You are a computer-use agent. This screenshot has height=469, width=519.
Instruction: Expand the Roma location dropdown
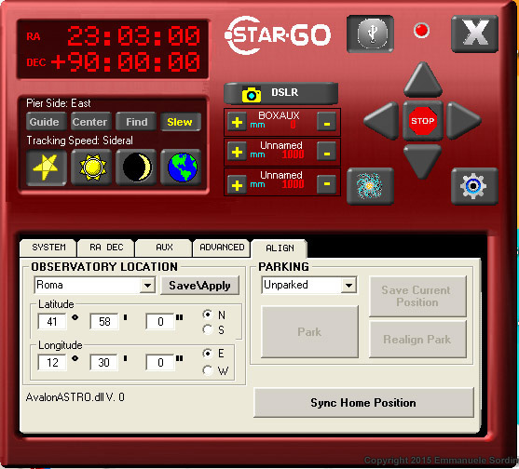[147, 286]
